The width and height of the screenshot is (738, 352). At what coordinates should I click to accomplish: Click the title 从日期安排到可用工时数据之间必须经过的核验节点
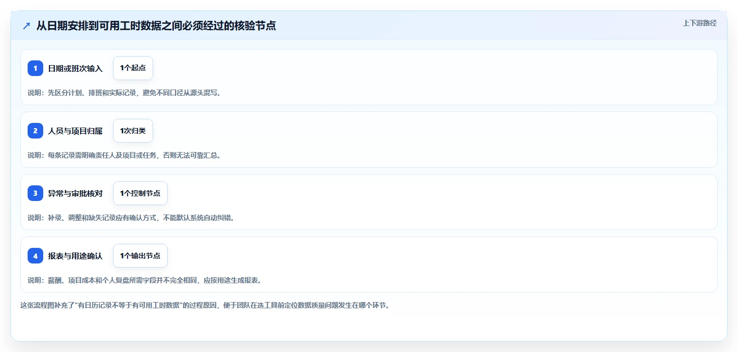[x=156, y=26]
